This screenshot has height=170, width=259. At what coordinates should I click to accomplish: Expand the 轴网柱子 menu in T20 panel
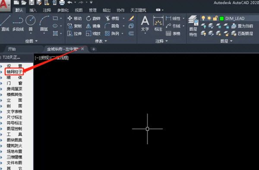[14, 71]
